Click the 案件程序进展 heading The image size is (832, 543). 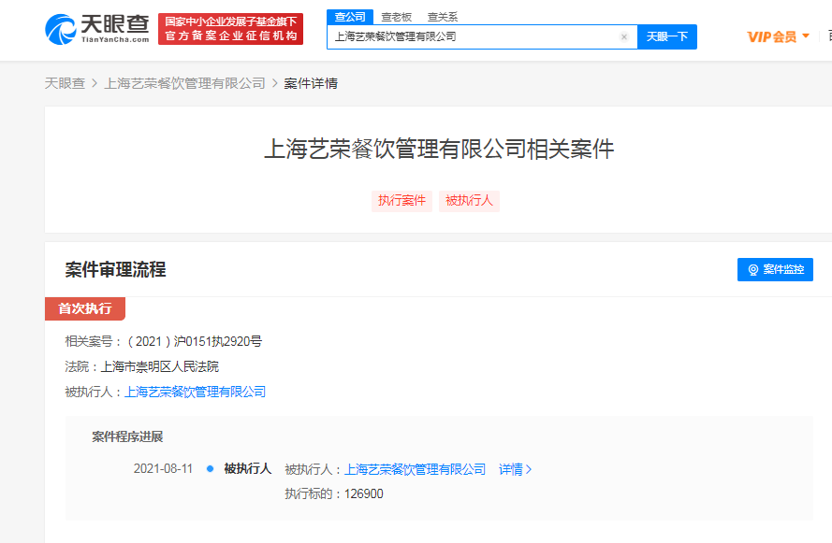[127, 437]
